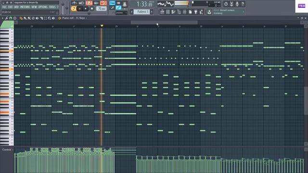Toggle the metronome

(74, 3)
